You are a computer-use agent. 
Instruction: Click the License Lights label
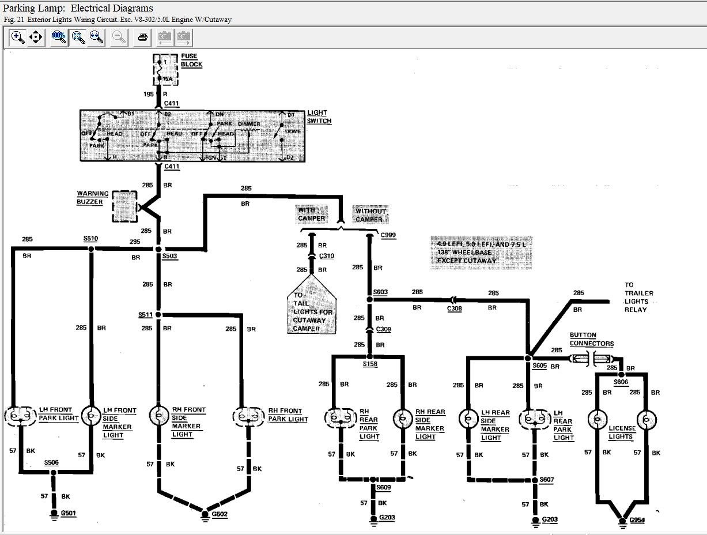point(621,432)
